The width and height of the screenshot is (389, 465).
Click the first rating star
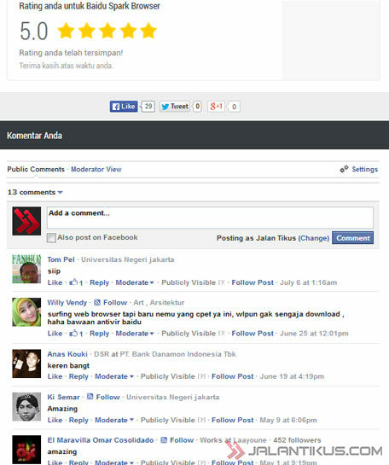[66, 31]
